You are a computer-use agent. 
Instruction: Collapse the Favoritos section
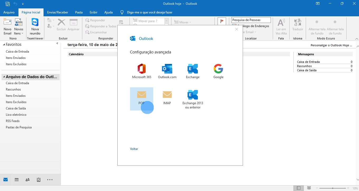click(x=4, y=45)
